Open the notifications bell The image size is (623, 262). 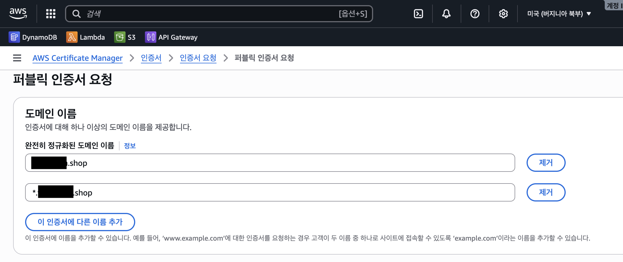[x=446, y=13]
